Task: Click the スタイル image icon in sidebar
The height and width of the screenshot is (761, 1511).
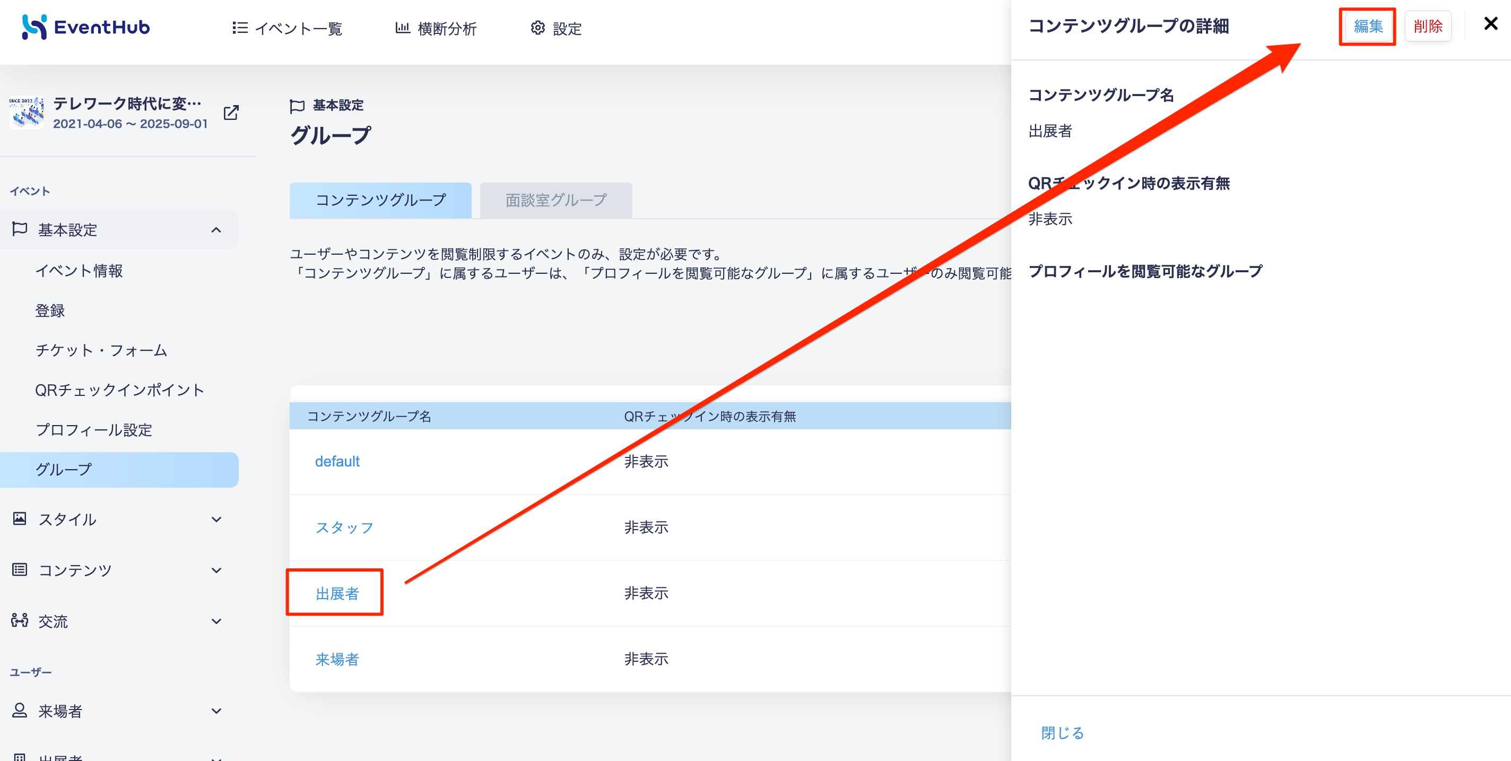Action: coord(19,518)
